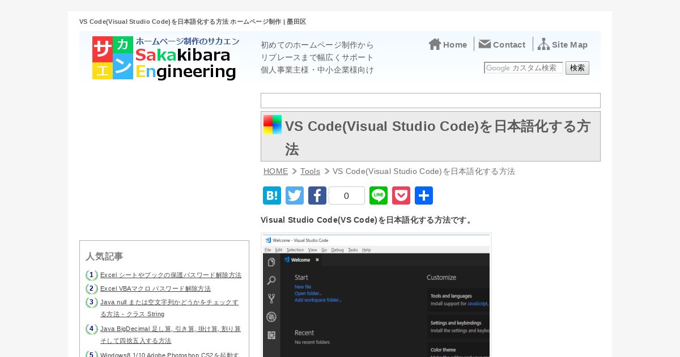
Task: Click the Sakakibara Engineering logo
Action: pos(165,58)
